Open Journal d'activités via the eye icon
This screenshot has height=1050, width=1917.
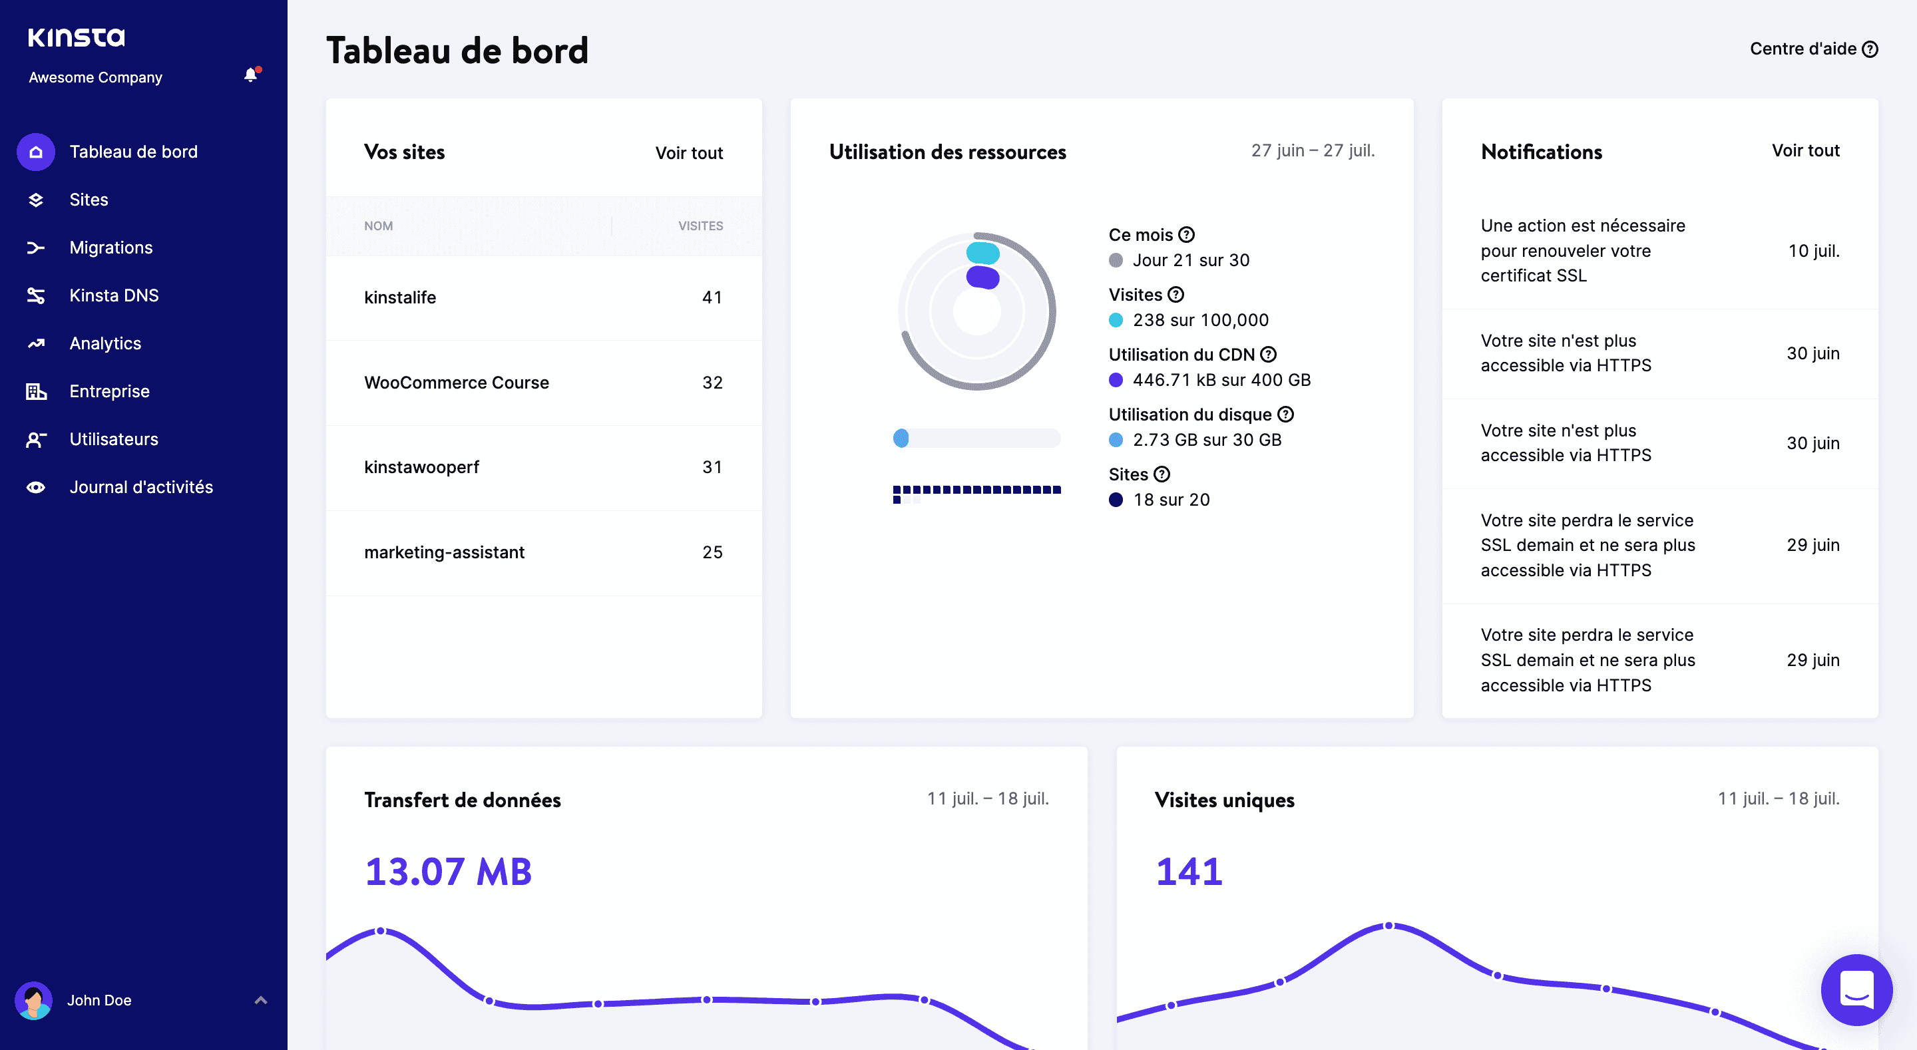(x=35, y=486)
